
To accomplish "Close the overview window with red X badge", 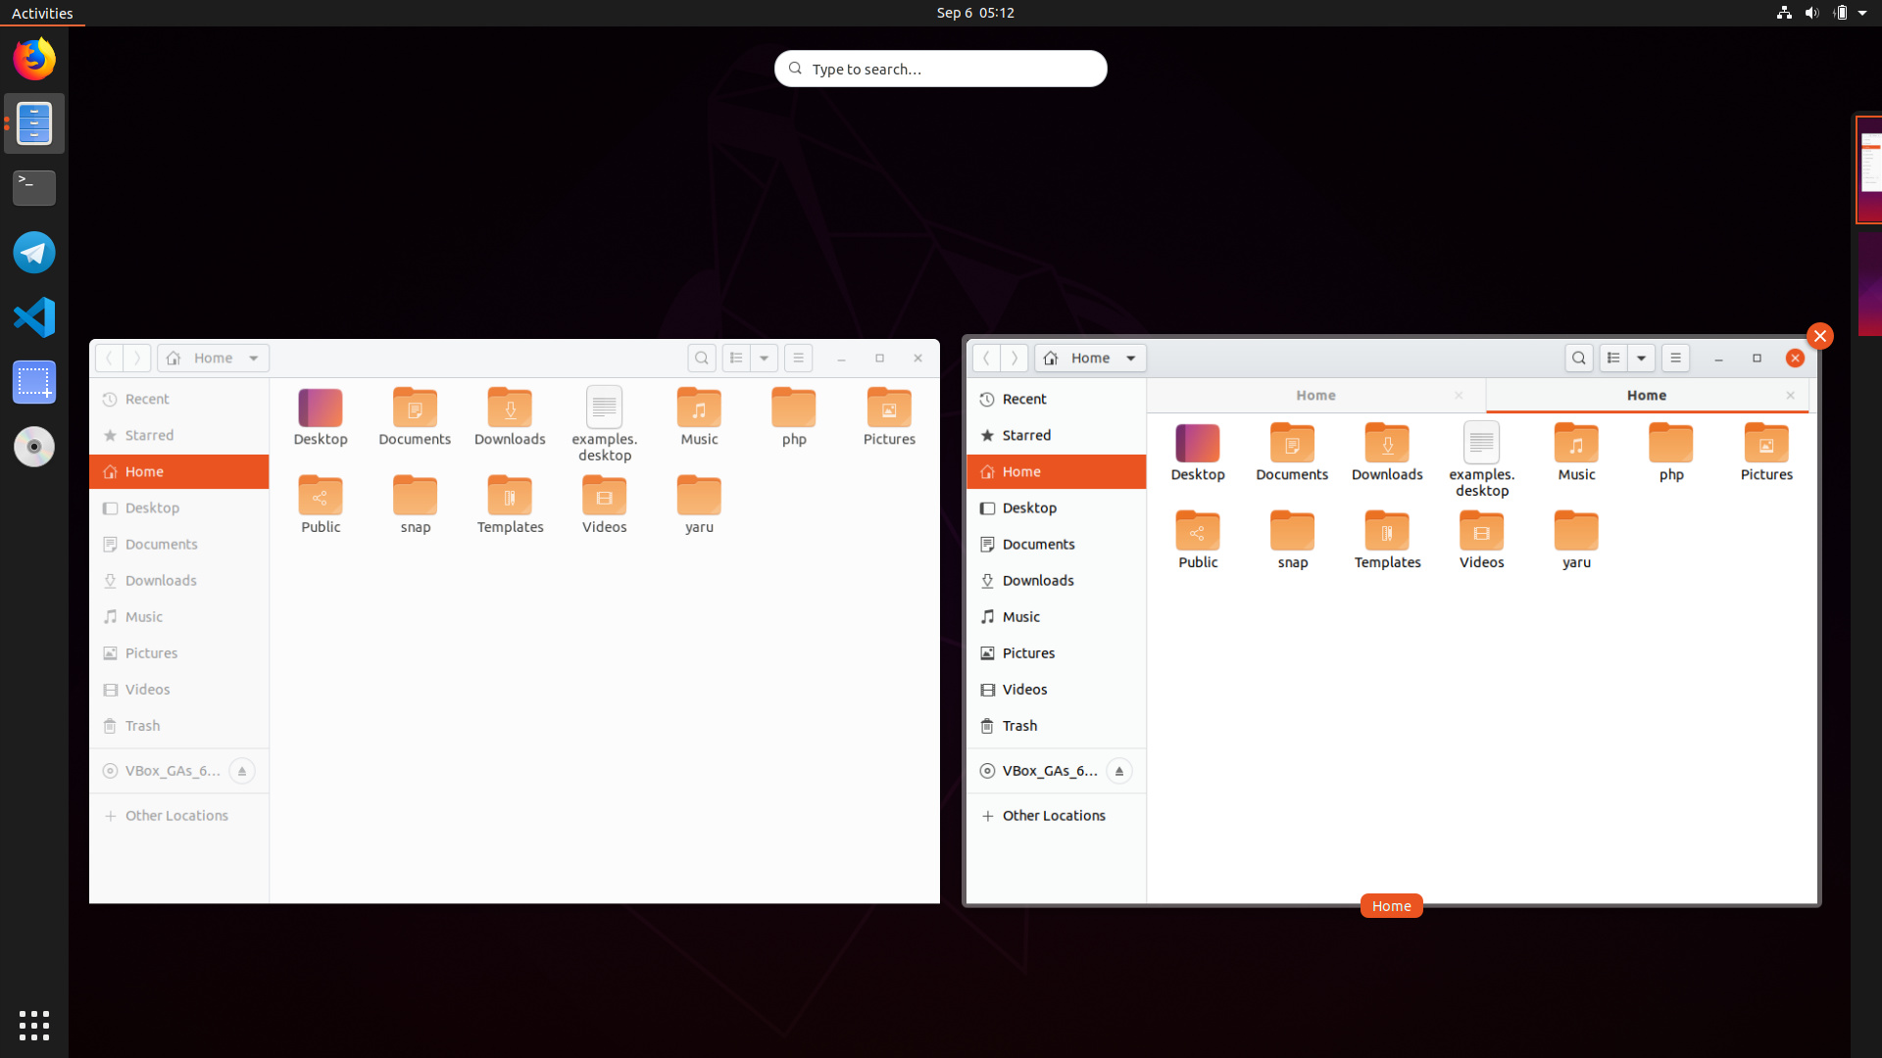I will (x=1819, y=336).
